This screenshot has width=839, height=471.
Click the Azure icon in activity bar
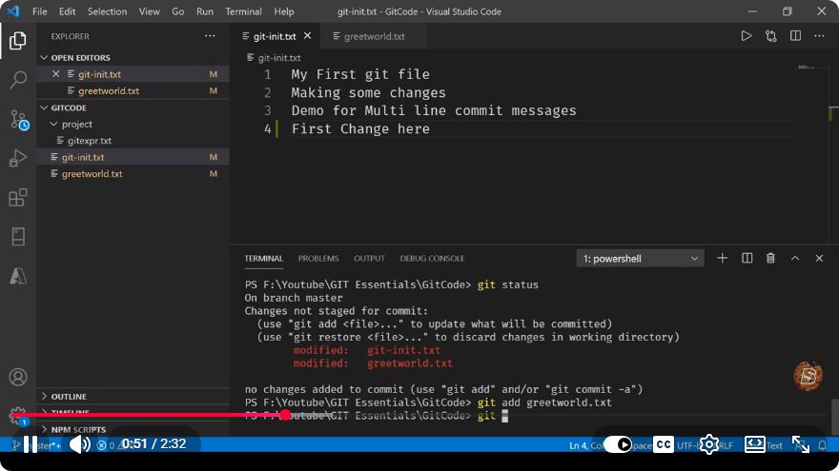pyautogui.click(x=18, y=276)
